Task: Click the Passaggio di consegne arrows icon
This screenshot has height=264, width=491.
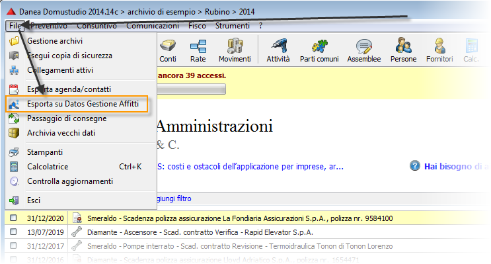Action: (x=14, y=118)
